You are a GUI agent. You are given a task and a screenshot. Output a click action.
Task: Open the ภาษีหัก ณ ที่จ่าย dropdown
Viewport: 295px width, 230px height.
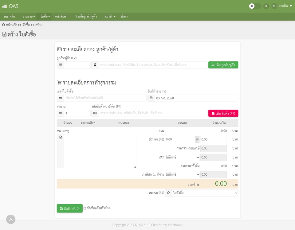click(x=182, y=174)
